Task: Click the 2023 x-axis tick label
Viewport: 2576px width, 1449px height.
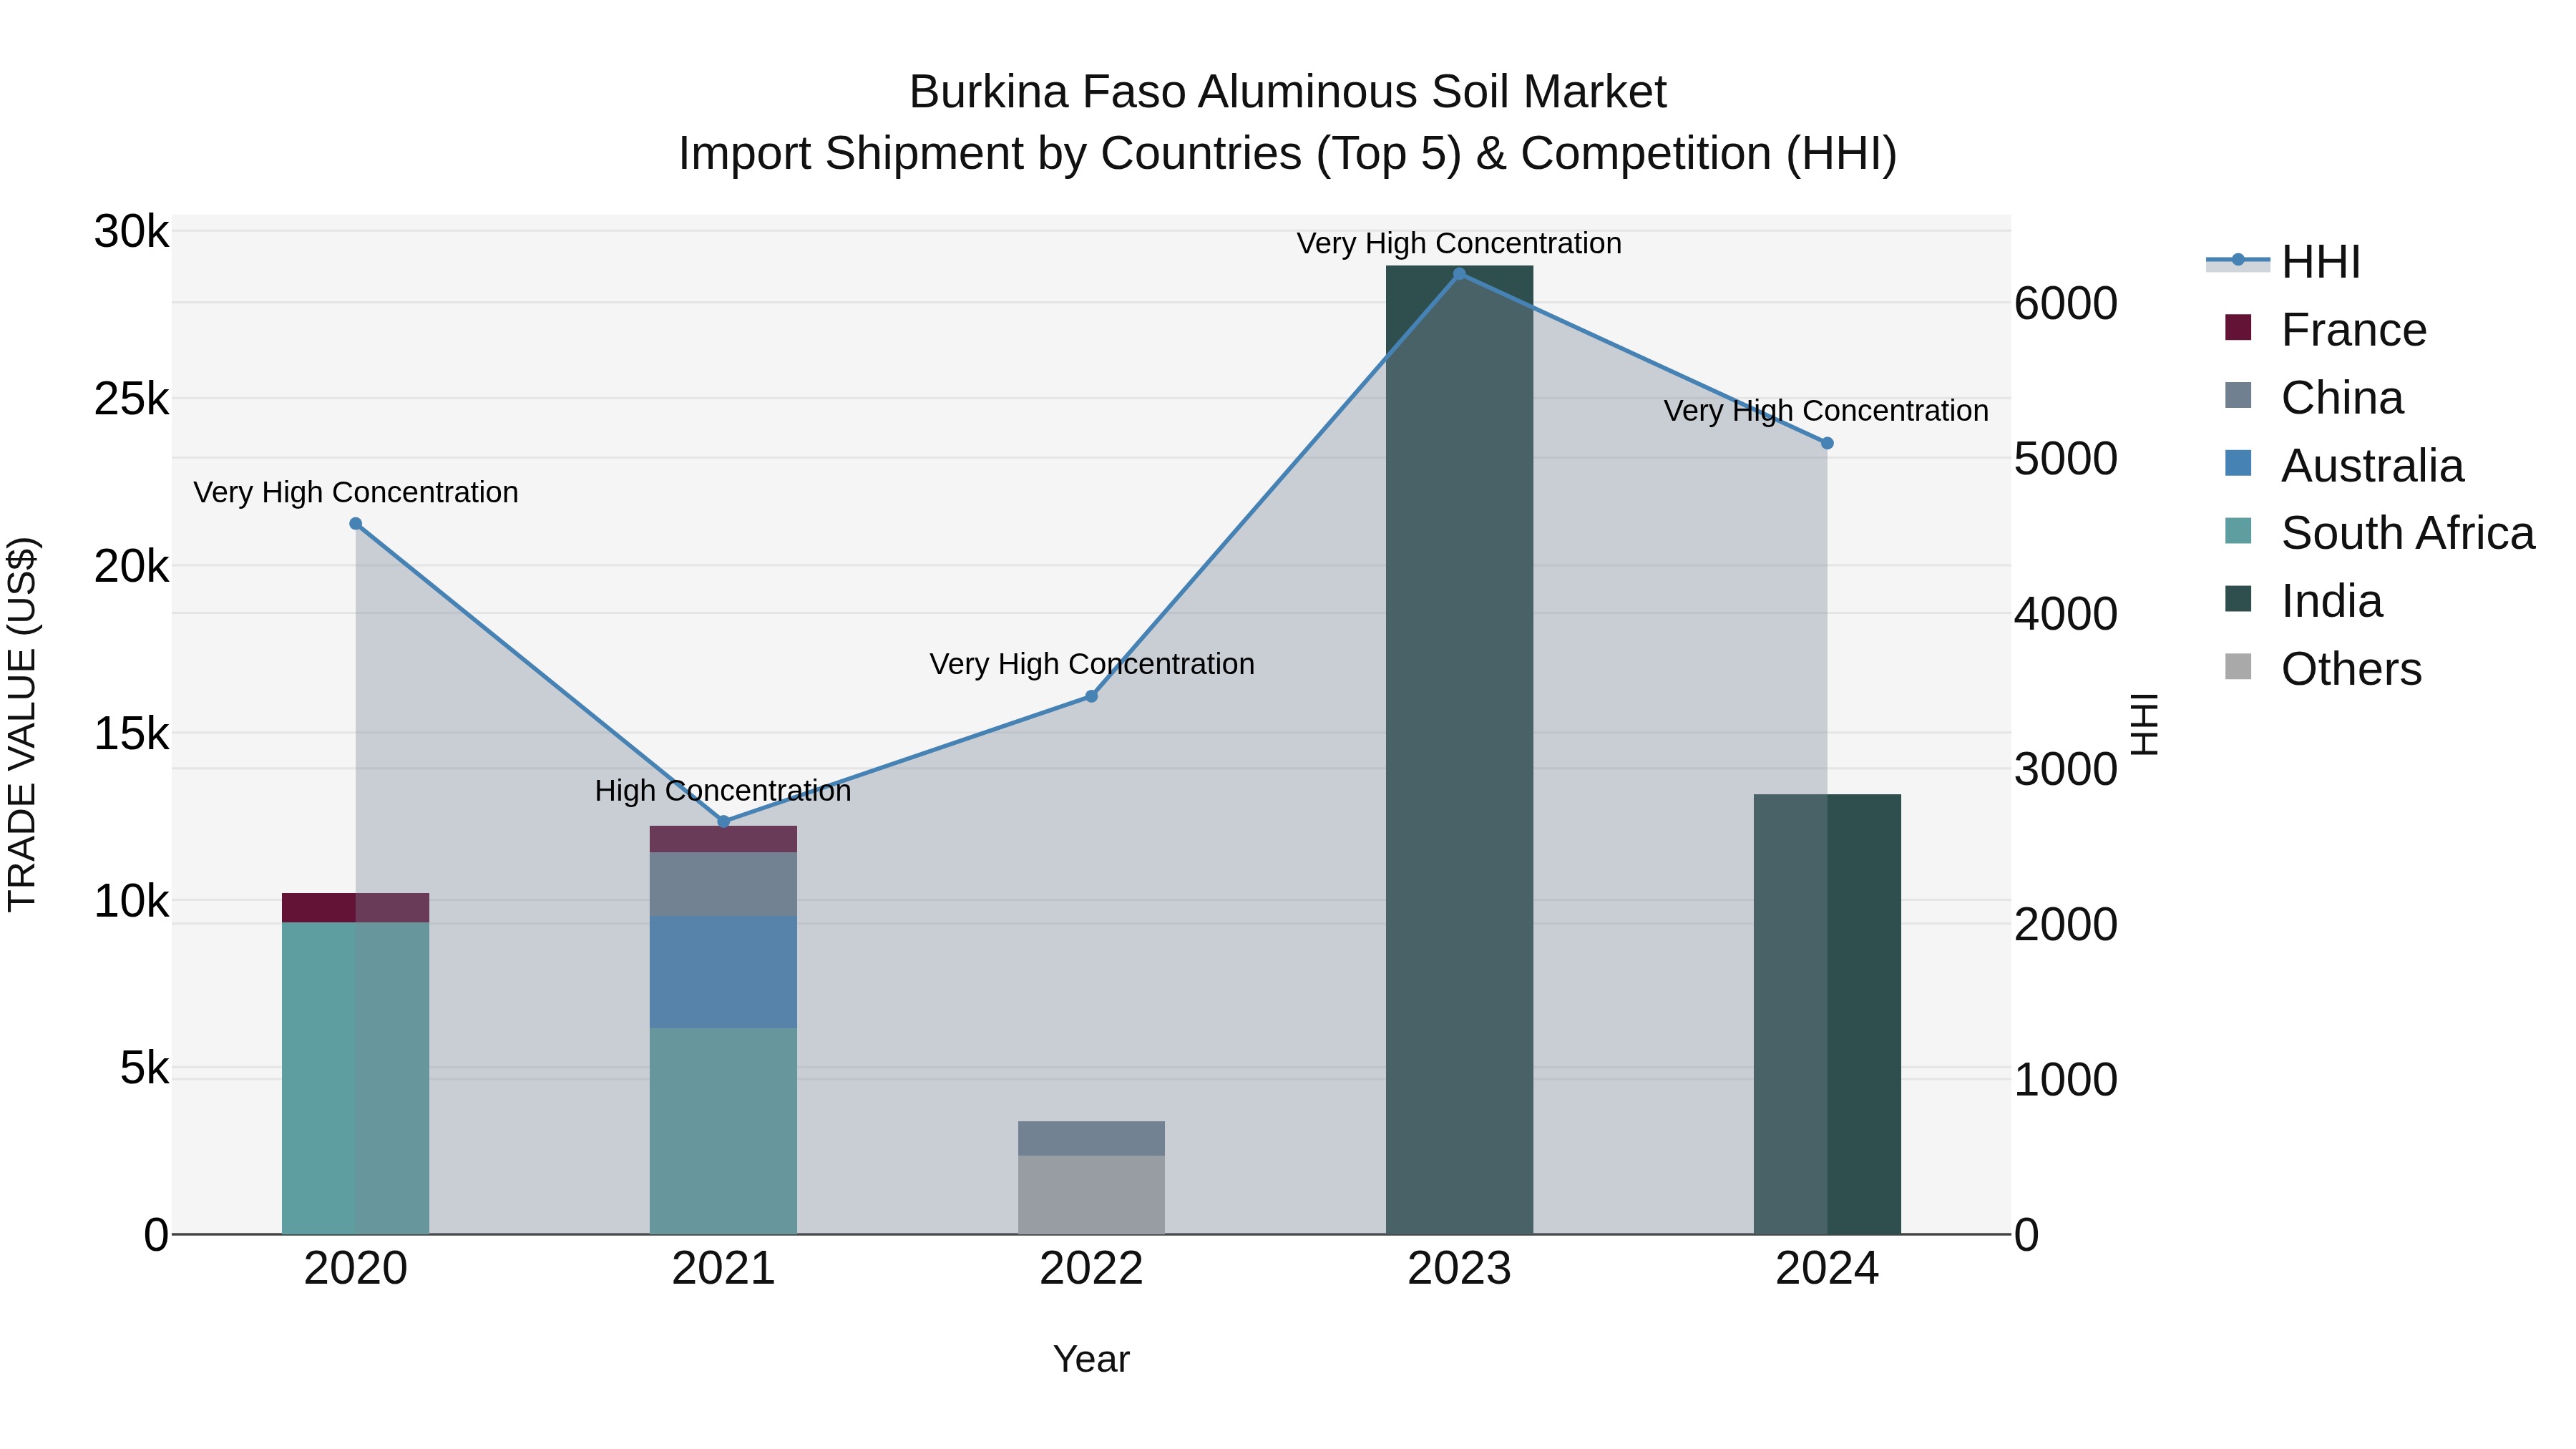Action: click(x=1459, y=1269)
